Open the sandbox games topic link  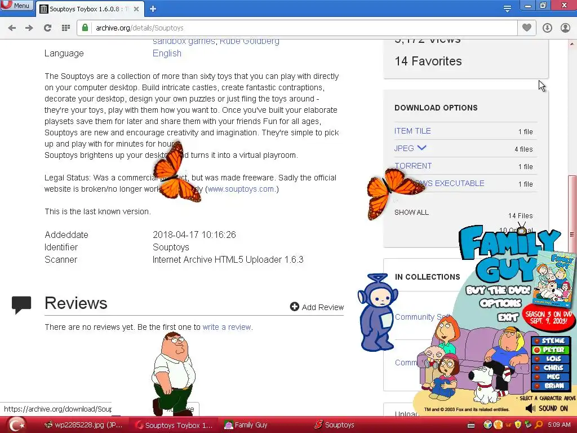coord(184,42)
